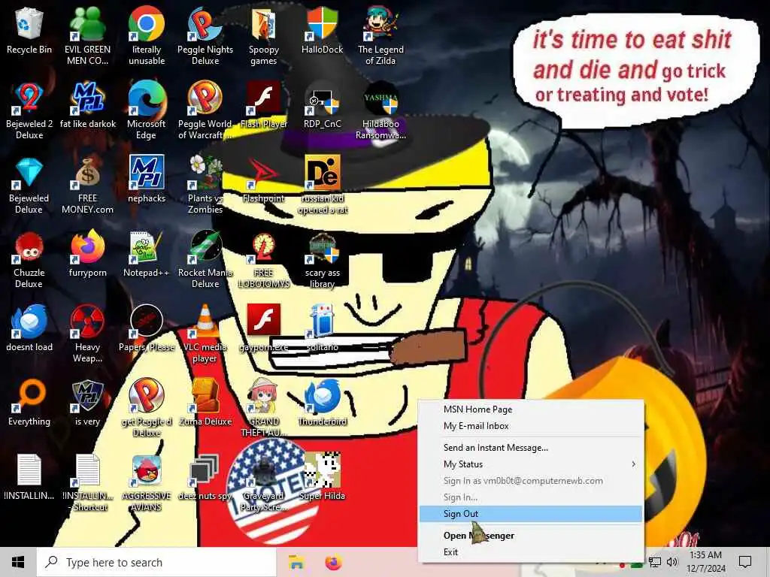Image resolution: width=770 pixels, height=577 pixels.
Task: Click the Rocket Mania Deluxe icon
Action: click(205, 259)
